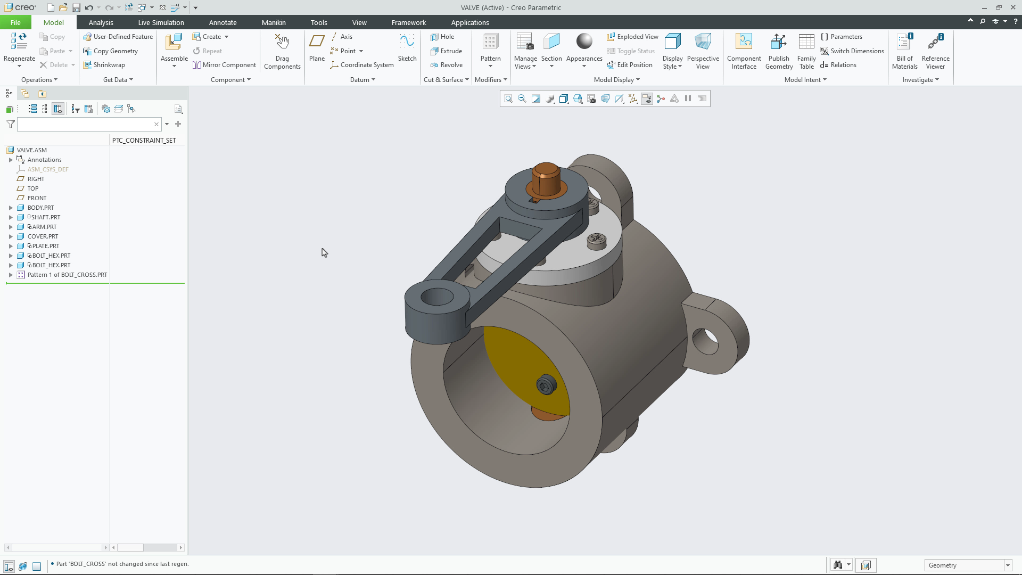1022x575 pixels.
Task: Click the Hole feature tool
Action: [442, 37]
